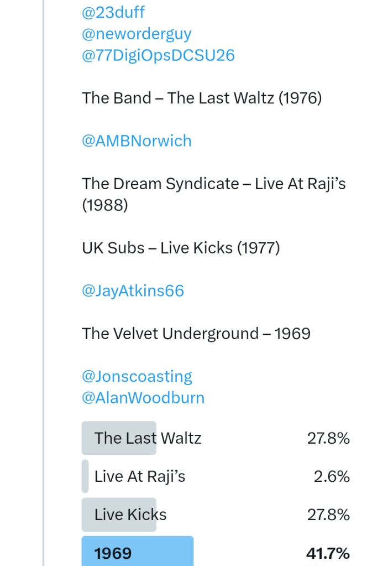
Task: Click the 41.7% poll percentage
Action: tap(328, 553)
